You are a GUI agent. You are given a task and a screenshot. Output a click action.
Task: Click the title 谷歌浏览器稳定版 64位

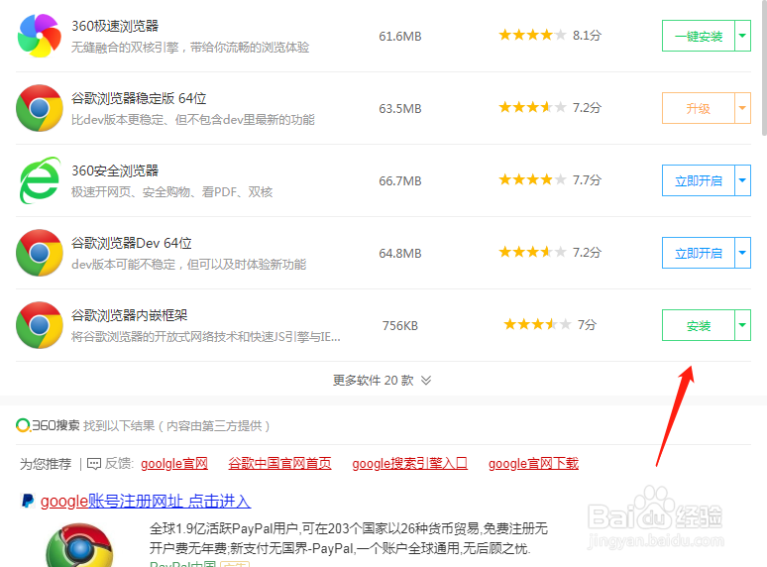[139, 98]
